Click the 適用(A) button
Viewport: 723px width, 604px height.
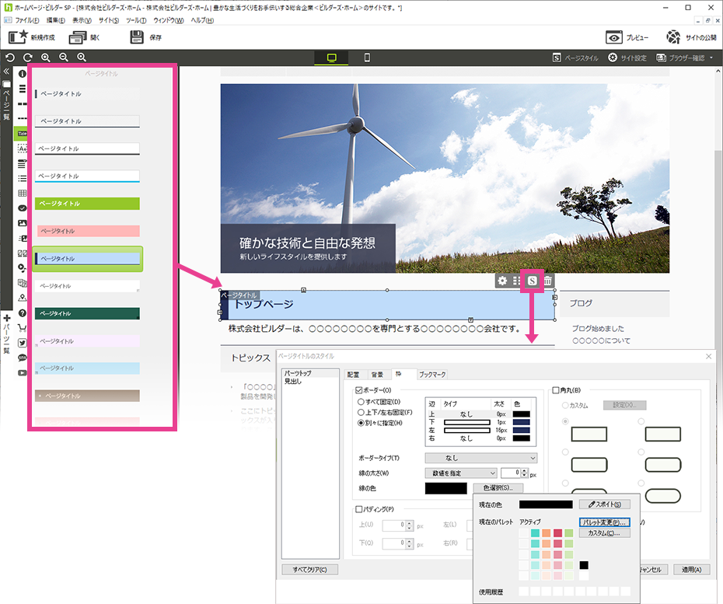pos(692,570)
